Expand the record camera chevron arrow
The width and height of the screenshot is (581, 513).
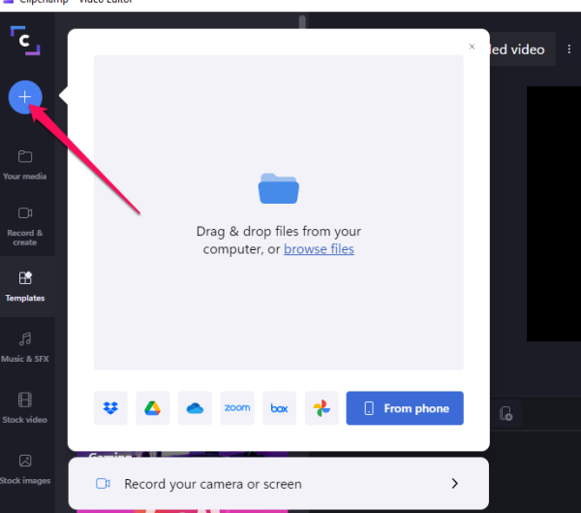click(x=455, y=483)
